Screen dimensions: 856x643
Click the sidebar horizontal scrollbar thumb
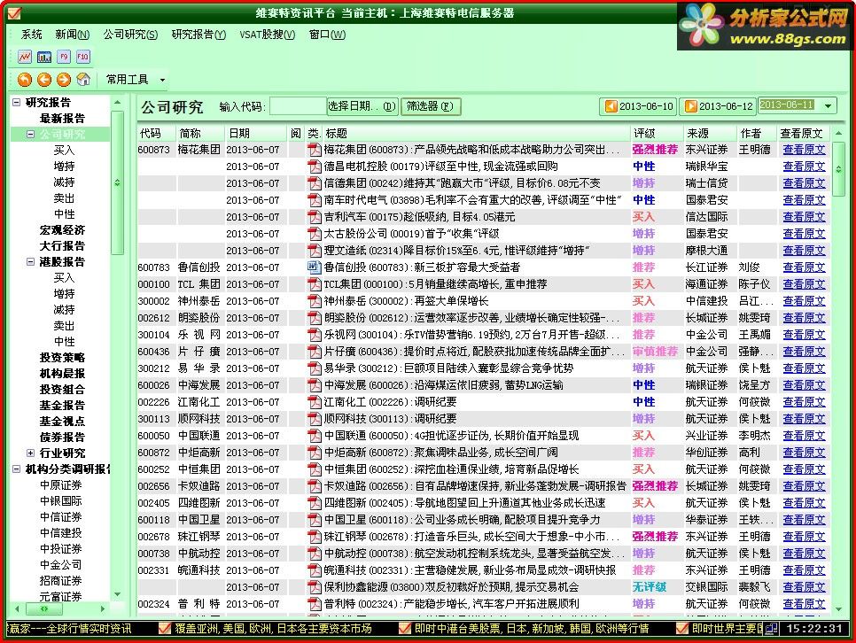44,608
